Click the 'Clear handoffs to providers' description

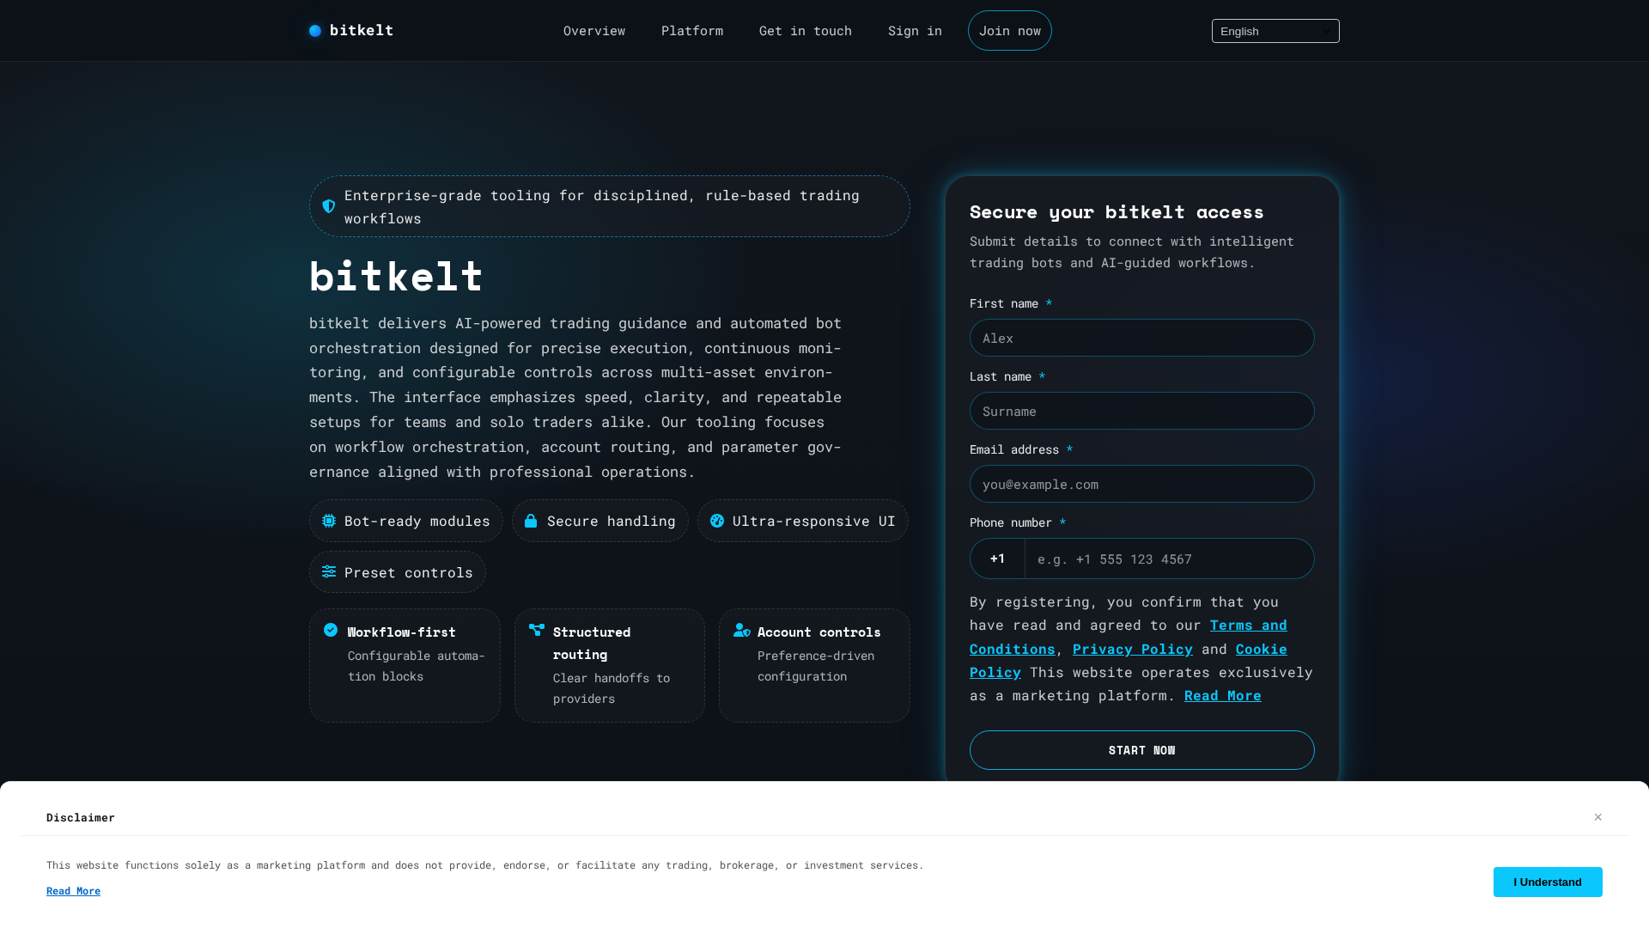pos(612,688)
